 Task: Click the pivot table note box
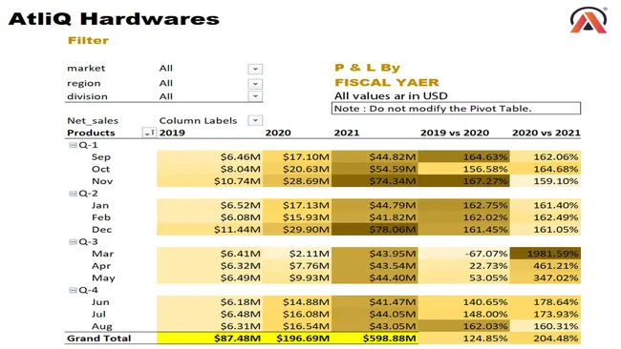457,109
